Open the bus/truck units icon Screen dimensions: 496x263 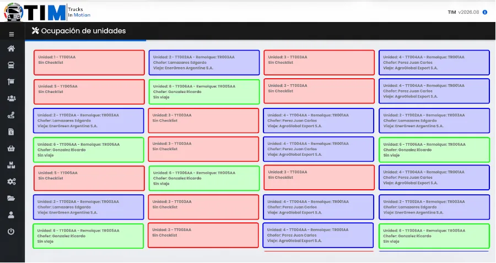[11, 65]
